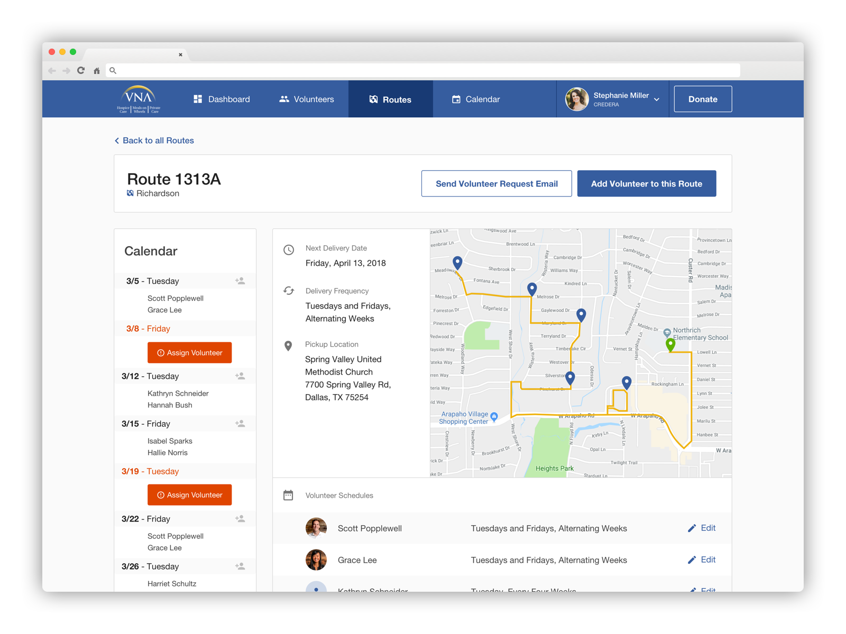Click the browser home icon
This screenshot has height=634, width=846.
tap(97, 71)
